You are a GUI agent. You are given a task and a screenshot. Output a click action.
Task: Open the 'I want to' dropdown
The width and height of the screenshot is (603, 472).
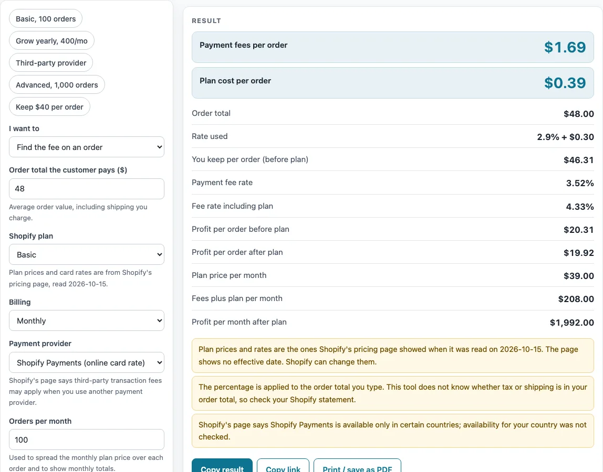[87, 147]
